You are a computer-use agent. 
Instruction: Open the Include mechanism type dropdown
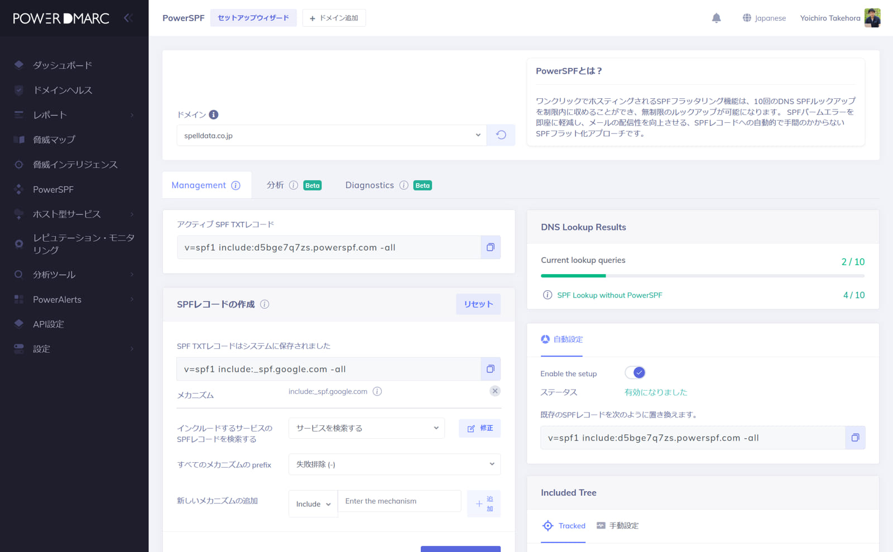pyautogui.click(x=313, y=504)
